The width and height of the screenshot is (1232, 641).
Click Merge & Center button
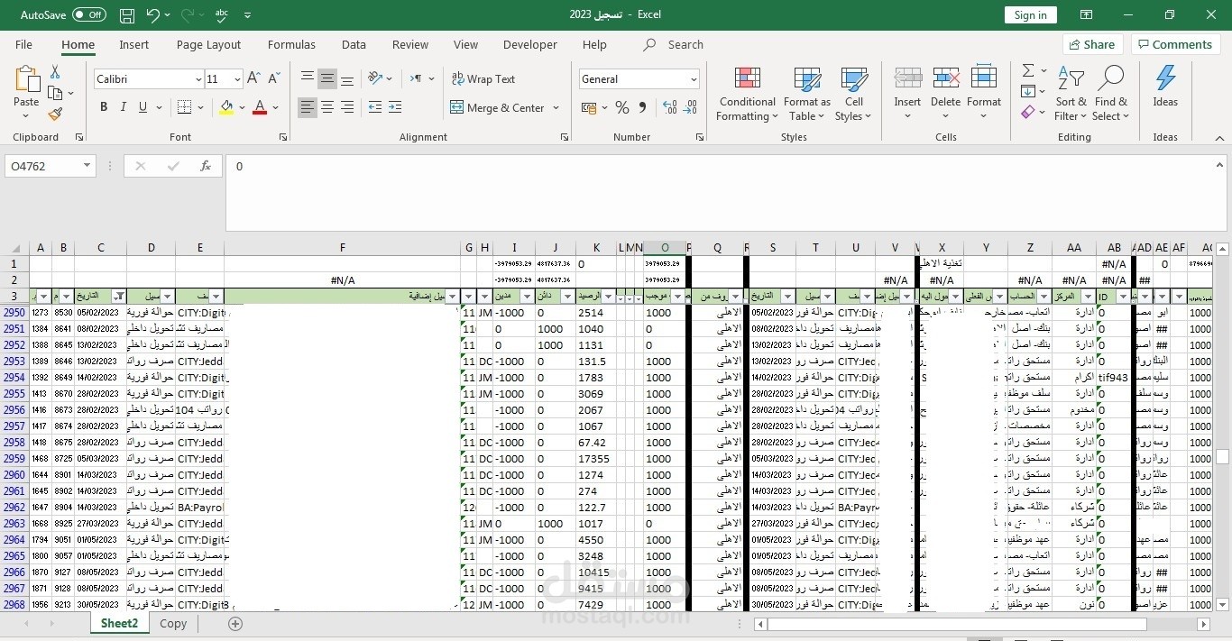[x=497, y=107]
